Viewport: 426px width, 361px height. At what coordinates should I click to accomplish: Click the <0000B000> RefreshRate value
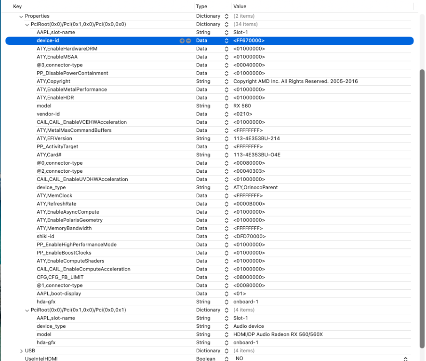(249, 204)
